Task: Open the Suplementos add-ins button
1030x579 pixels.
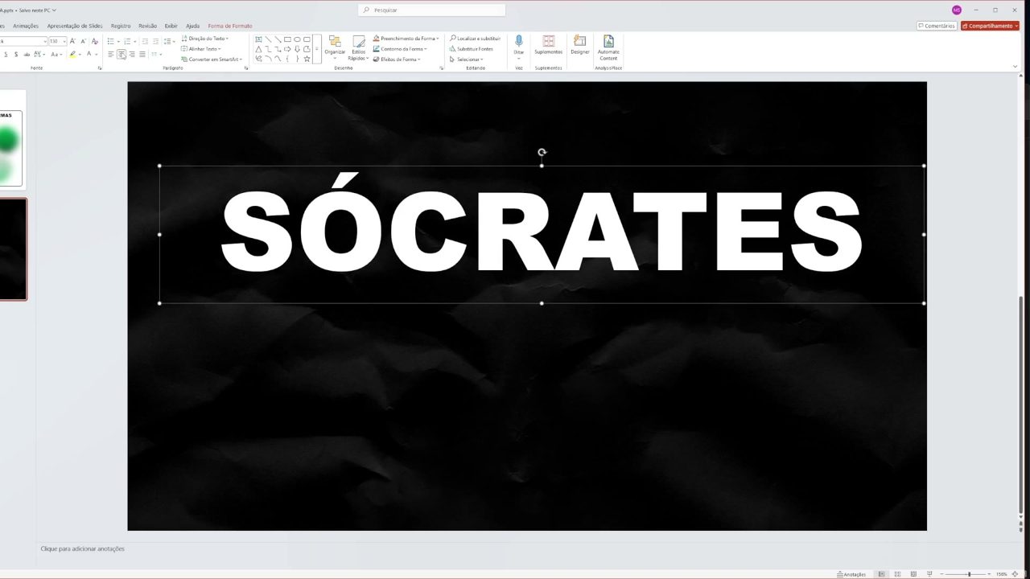Action: (548, 46)
